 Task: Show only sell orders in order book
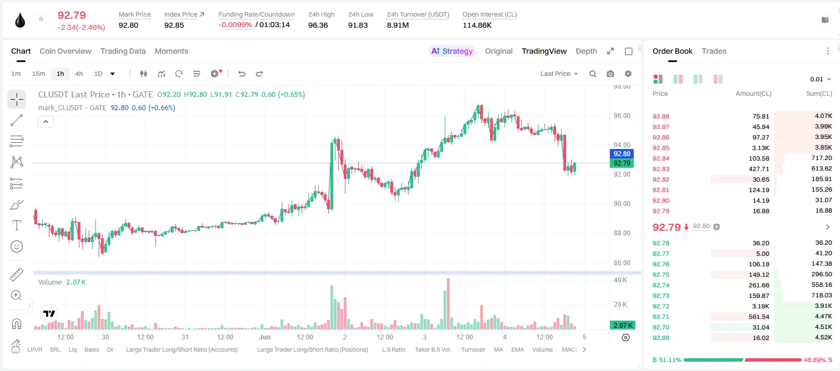[718, 79]
